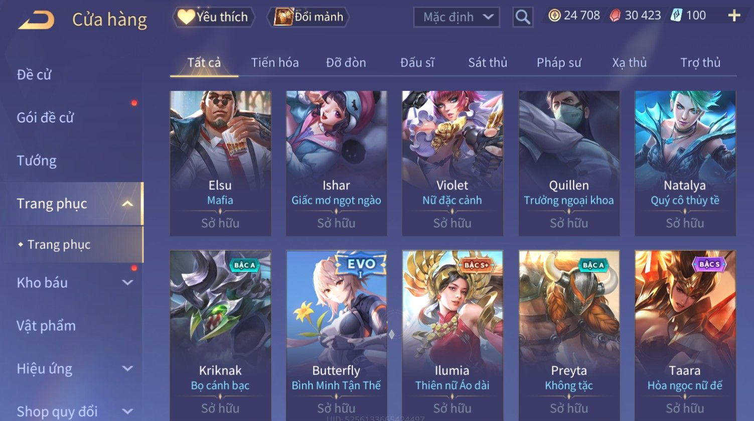Expand the Kho báu sidebar section
Image resolution: width=754 pixels, height=421 pixels.
[x=128, y=283]
